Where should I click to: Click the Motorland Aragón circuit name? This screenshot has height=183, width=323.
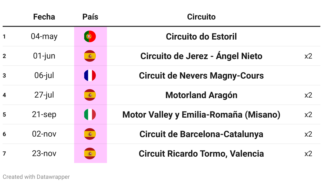201,95
